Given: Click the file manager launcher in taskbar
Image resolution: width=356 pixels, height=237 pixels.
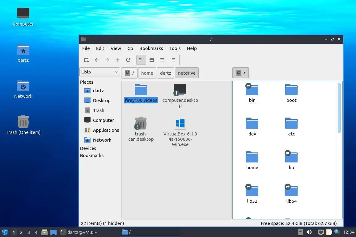Looking at the screenshot, I should (44, 232).
